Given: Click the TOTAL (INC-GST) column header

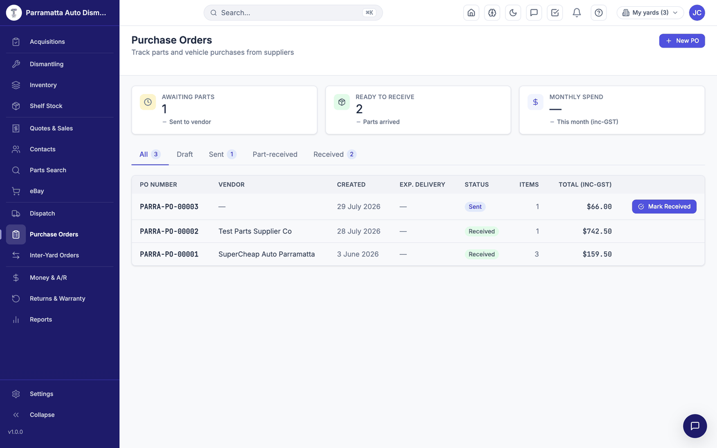Looking at the screenshot, I should coord(585,184).
